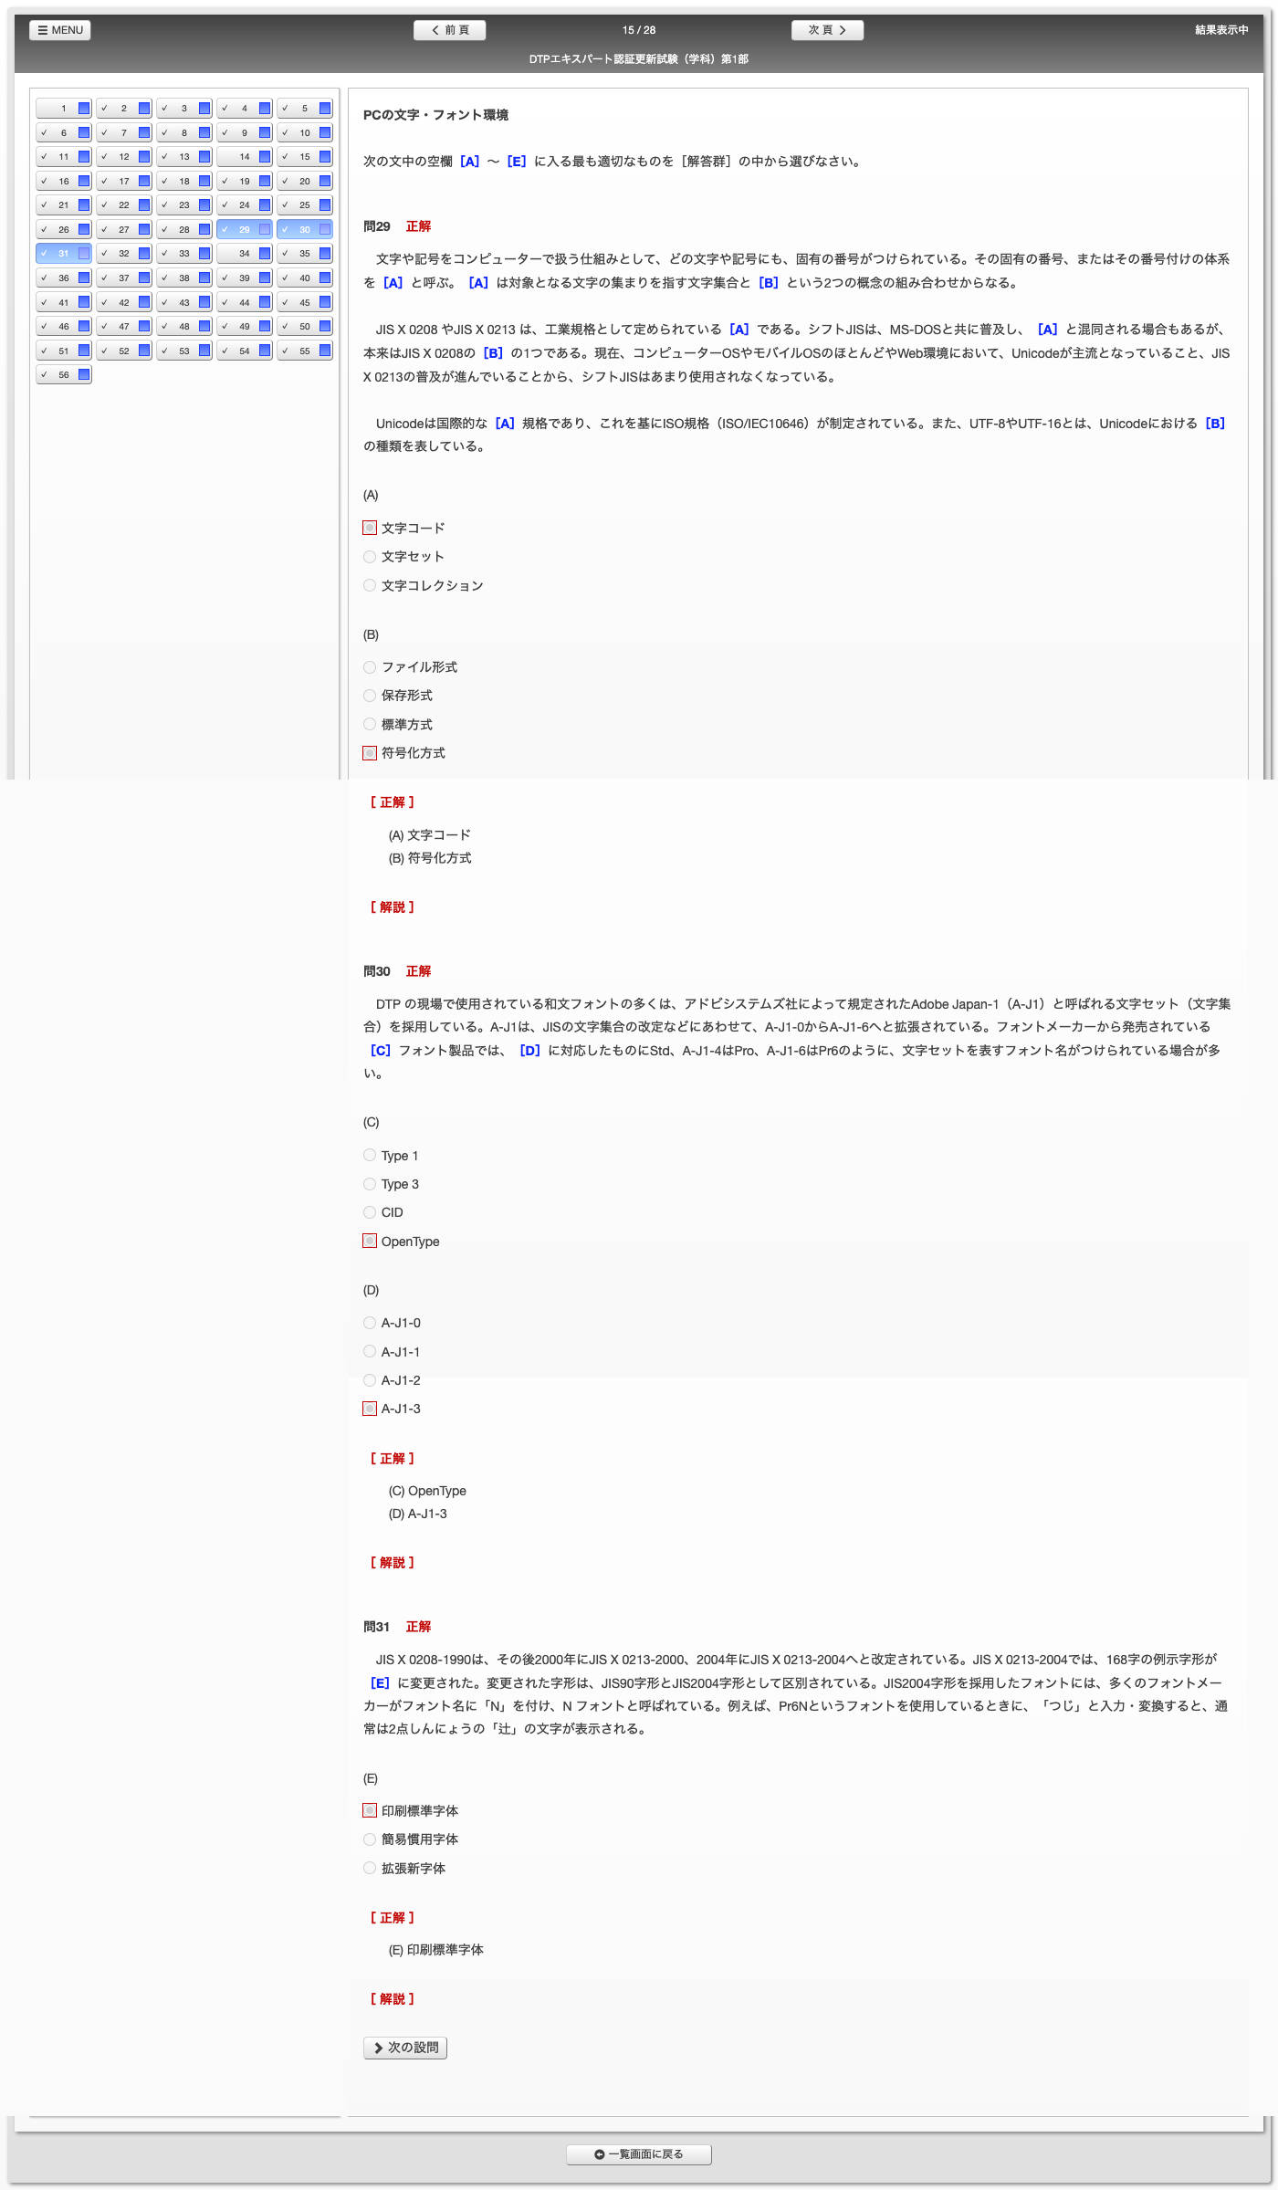The width and height of the screenshot is (1278, 2190).
Task: Expand the 解説 section under question 31
Action: click(393, 1999)
